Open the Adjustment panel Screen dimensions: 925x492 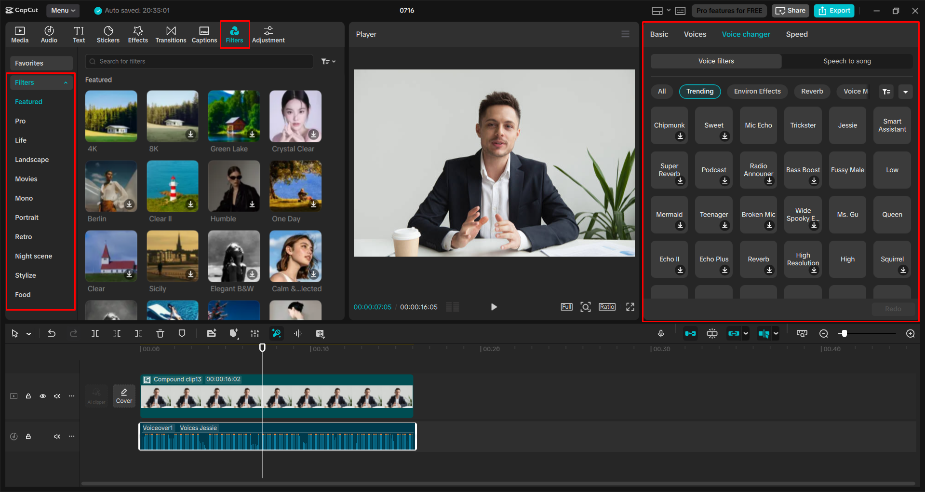click(x=268, y=35)
